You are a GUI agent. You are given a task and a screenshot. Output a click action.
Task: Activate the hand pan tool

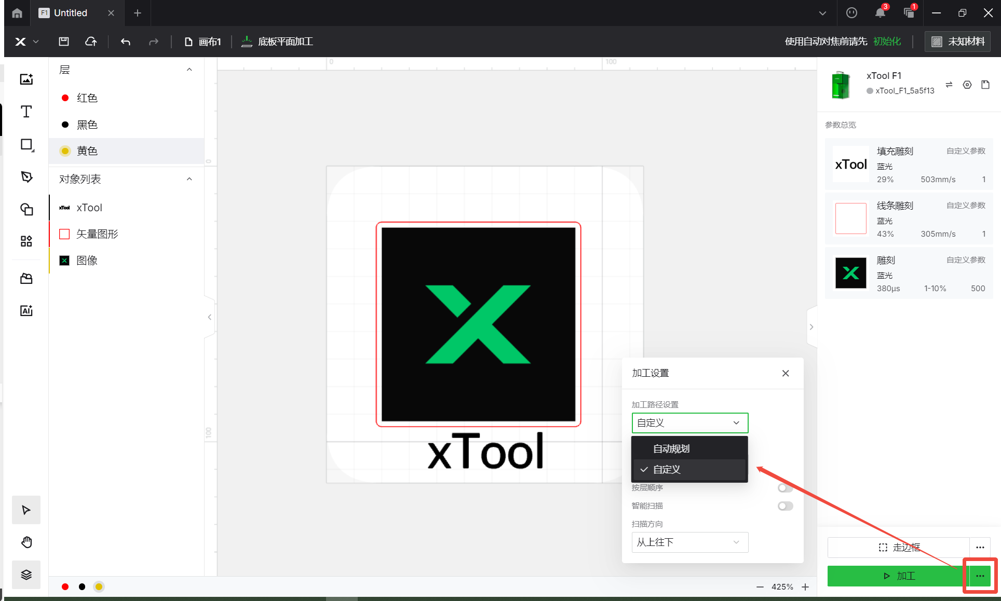(x=26, y=542)
